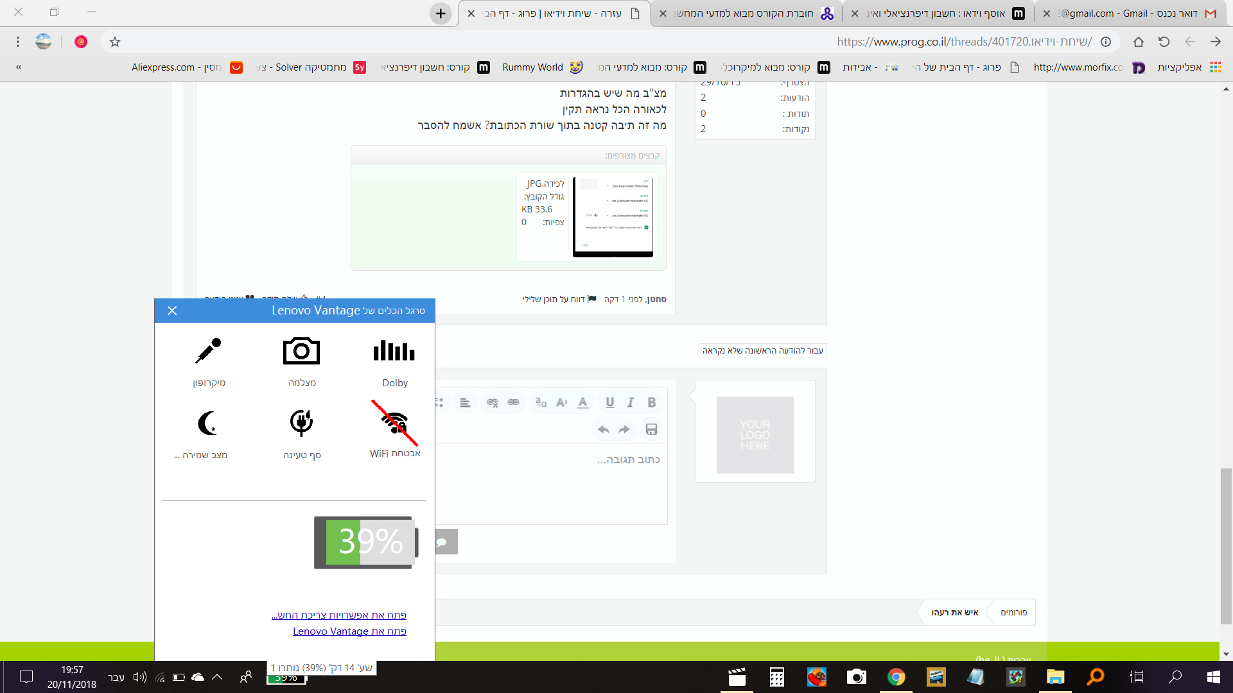The image size is (1233, 693).
Task: Open the font size dropdown in editor
Action: (x=561, y=402)
